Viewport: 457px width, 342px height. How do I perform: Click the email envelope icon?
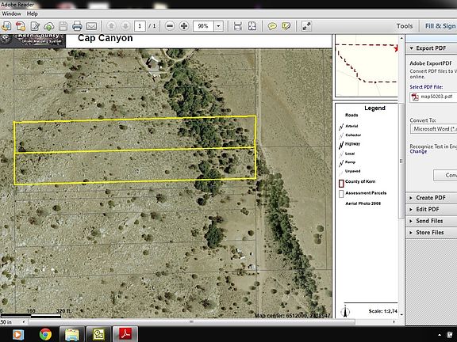tap(91, 26)
